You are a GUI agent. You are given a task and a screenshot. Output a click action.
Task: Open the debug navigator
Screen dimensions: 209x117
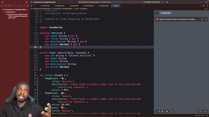pos(21,6)
